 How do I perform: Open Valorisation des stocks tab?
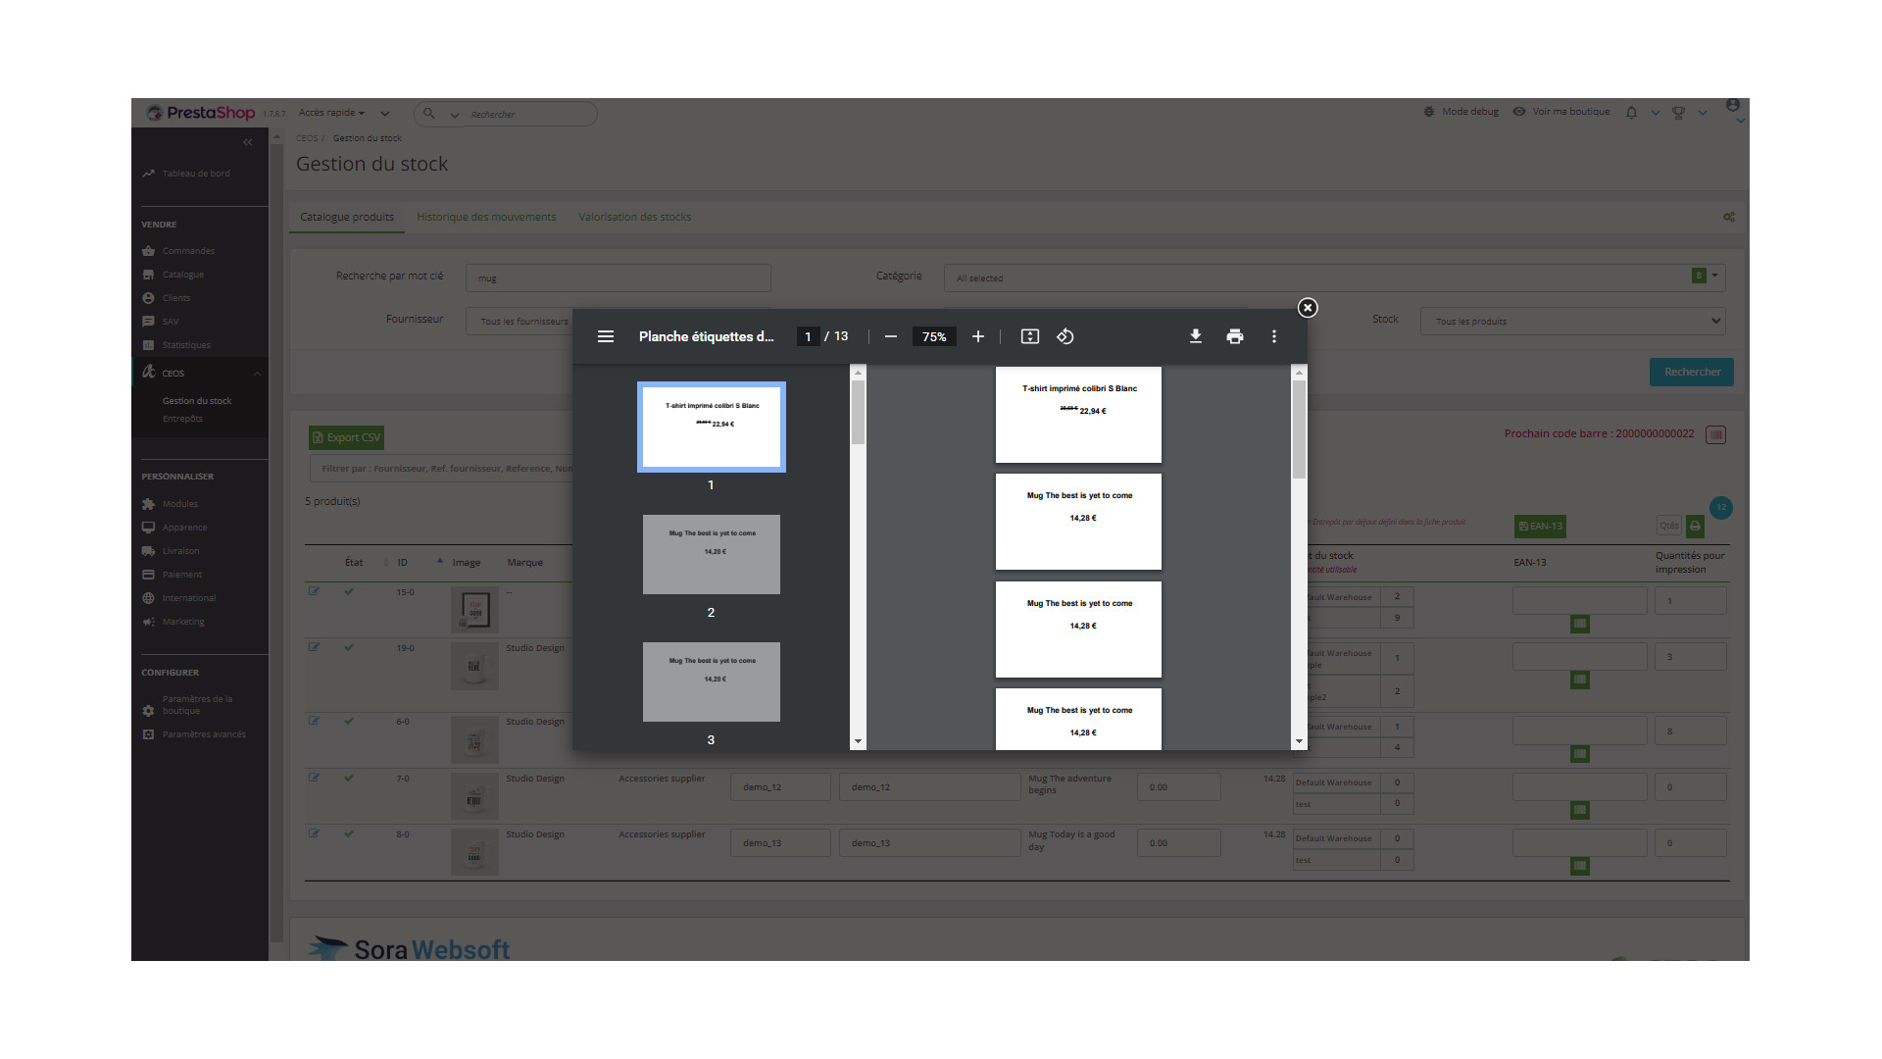(634, 217)
